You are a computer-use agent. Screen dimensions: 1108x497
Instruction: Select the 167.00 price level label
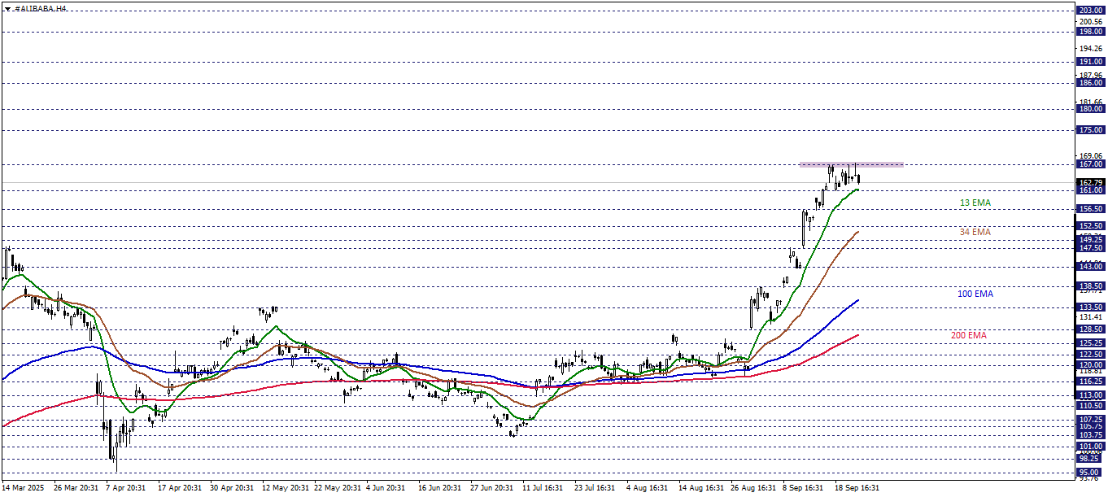(x=1090, y=164)
